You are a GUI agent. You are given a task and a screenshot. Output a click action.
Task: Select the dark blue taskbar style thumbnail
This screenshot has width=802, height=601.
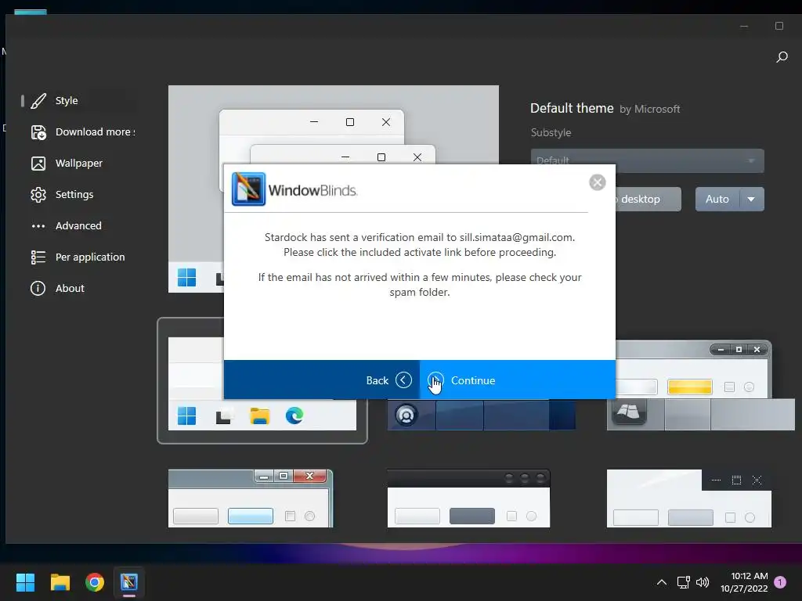click(482, 415)
